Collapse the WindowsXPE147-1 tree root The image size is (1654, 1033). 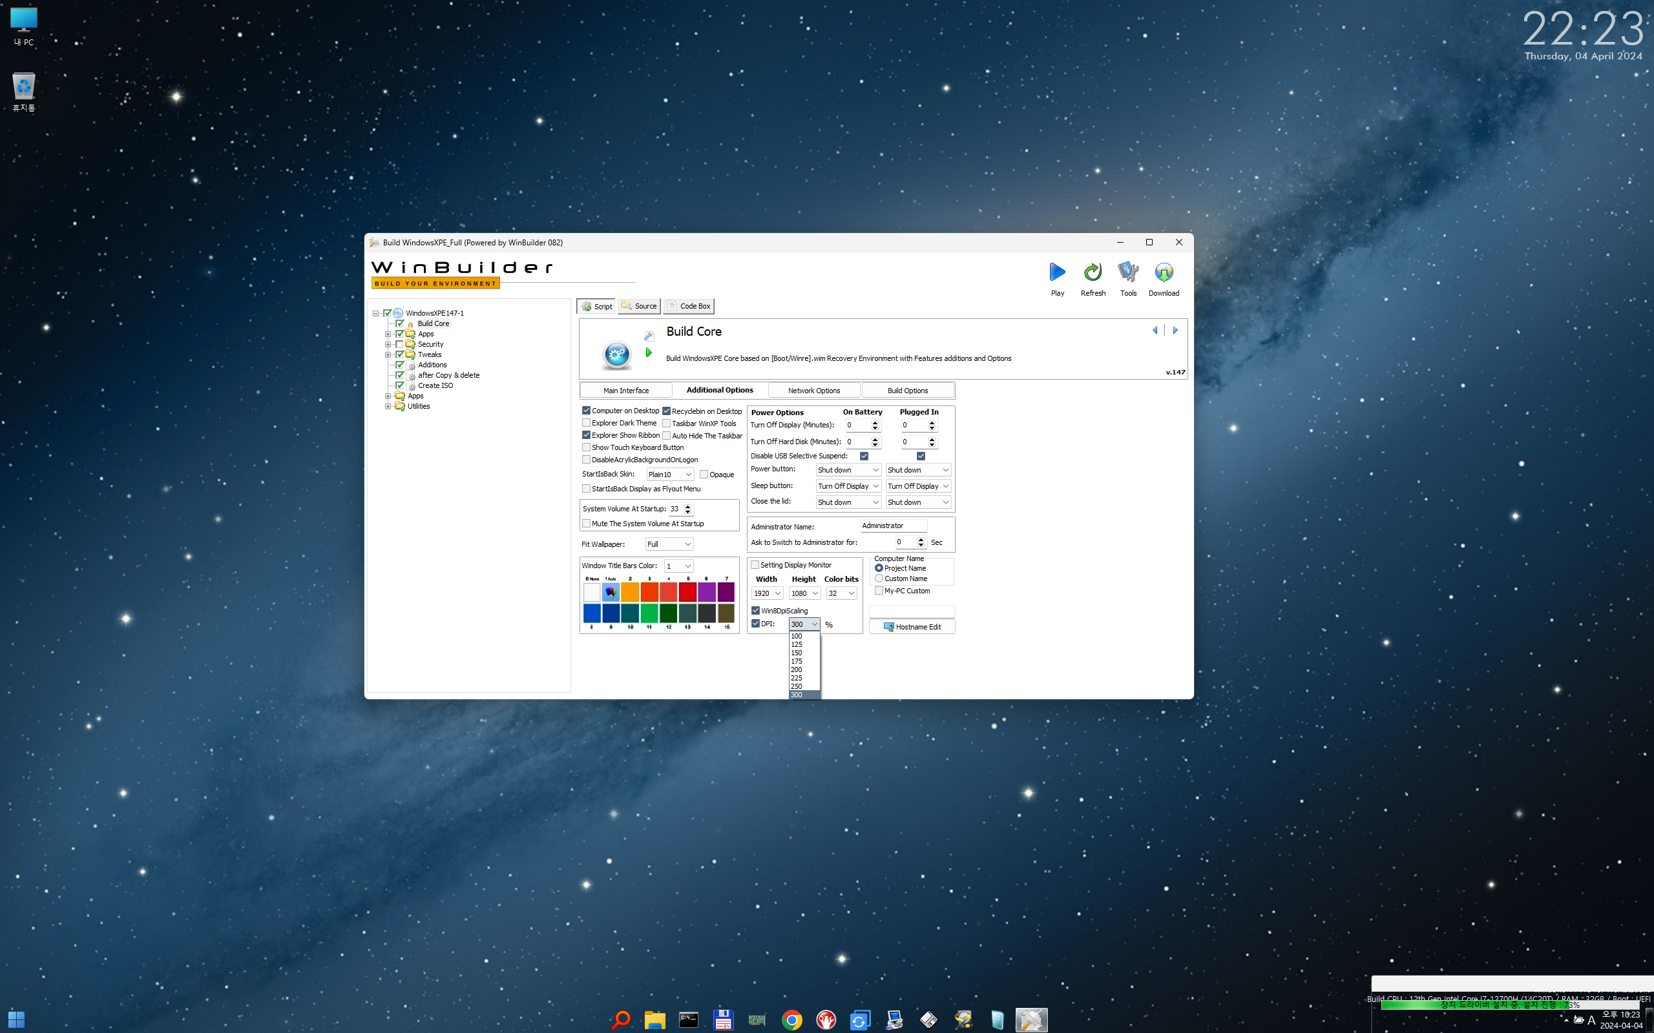pyautogui.click(x=376, y=314)
